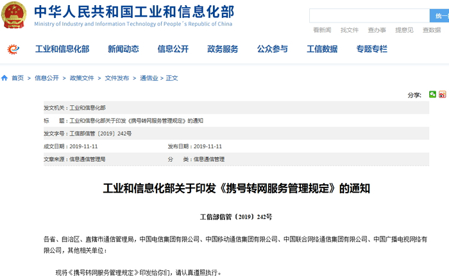Click the sentence 现将《携号转网服务管理规定》印发给你们
The height and width of the screenshot is (276, 449).
[139, 272]
